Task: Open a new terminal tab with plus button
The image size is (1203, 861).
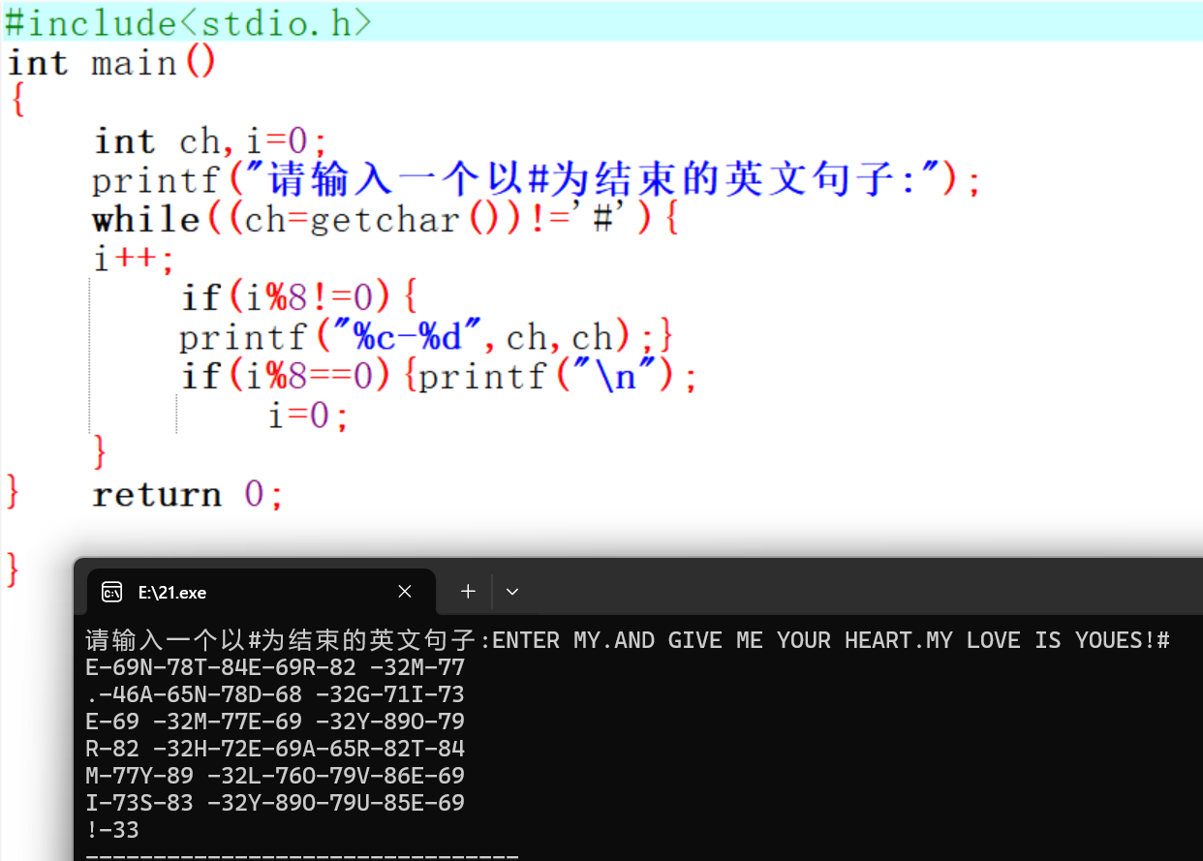Action: [x=468, y=591]
